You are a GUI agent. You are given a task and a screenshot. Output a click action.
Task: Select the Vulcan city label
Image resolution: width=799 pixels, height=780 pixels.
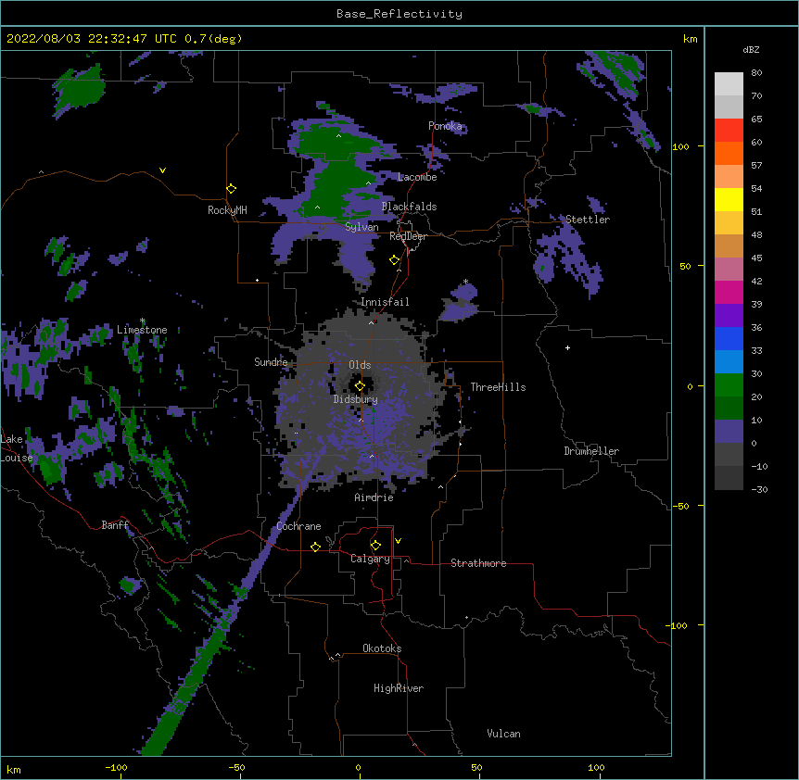coord(503,734)
